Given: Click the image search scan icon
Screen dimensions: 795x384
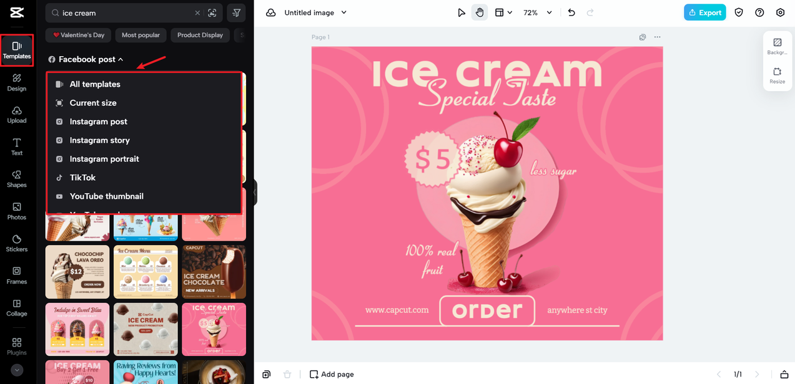Looking at the screenshot, I should point(212,12).
